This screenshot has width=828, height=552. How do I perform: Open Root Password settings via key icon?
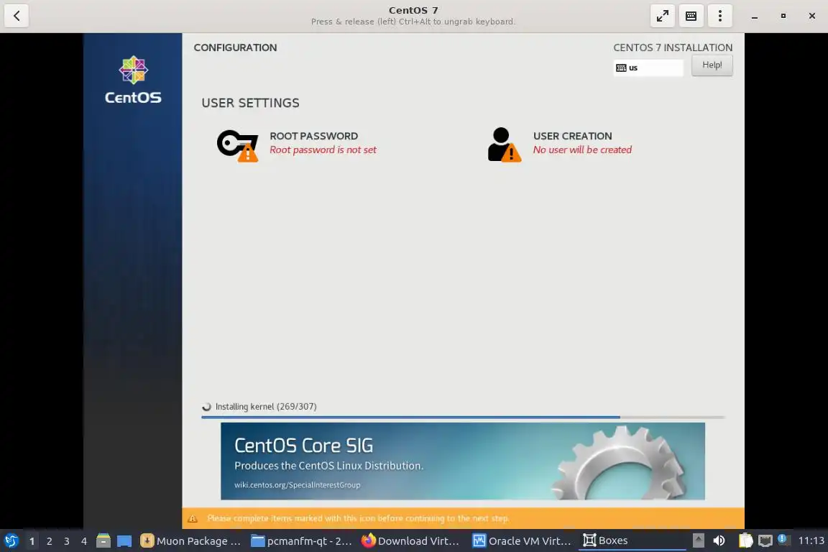[x=238, y=145]
